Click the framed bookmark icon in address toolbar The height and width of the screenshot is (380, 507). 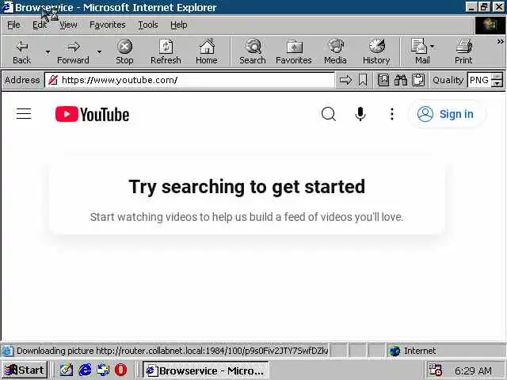pos(383,80)
